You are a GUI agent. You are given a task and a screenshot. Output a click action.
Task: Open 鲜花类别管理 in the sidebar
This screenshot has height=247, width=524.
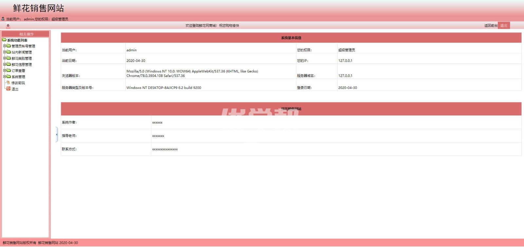point(22,58)
